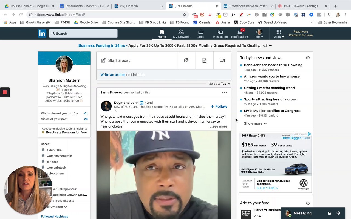Screen dimensions: 351x219
Task: Open Views of your post
Action: 64,119
